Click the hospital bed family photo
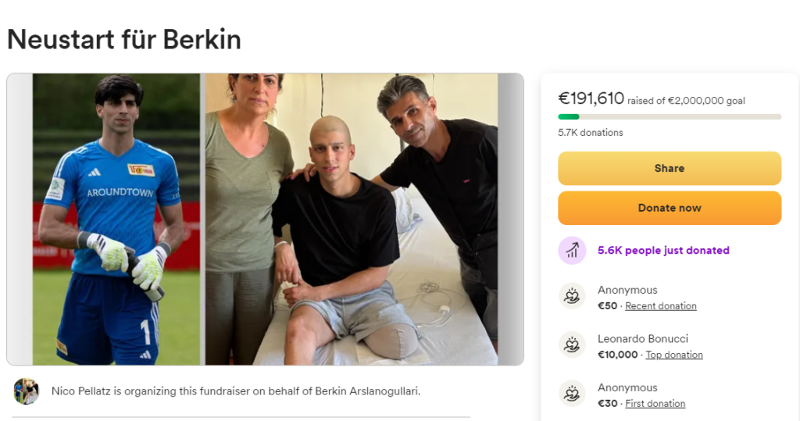The image size is (800, 421). click(352, 219)
